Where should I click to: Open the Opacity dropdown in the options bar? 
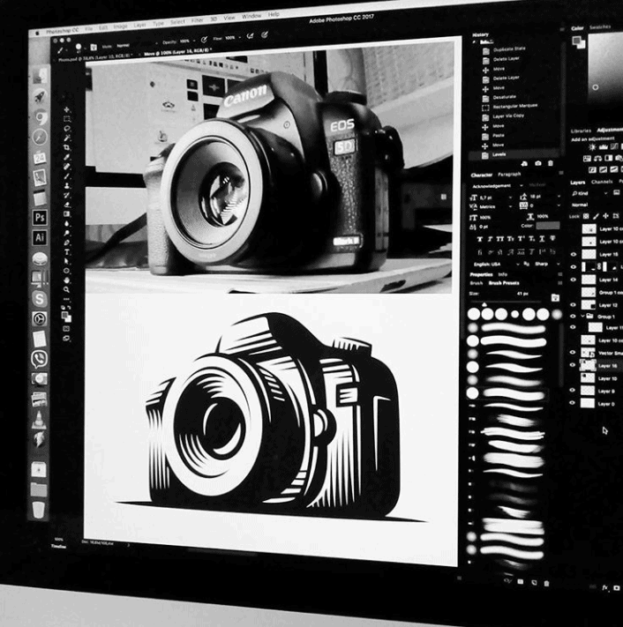(x=195, y=41)
